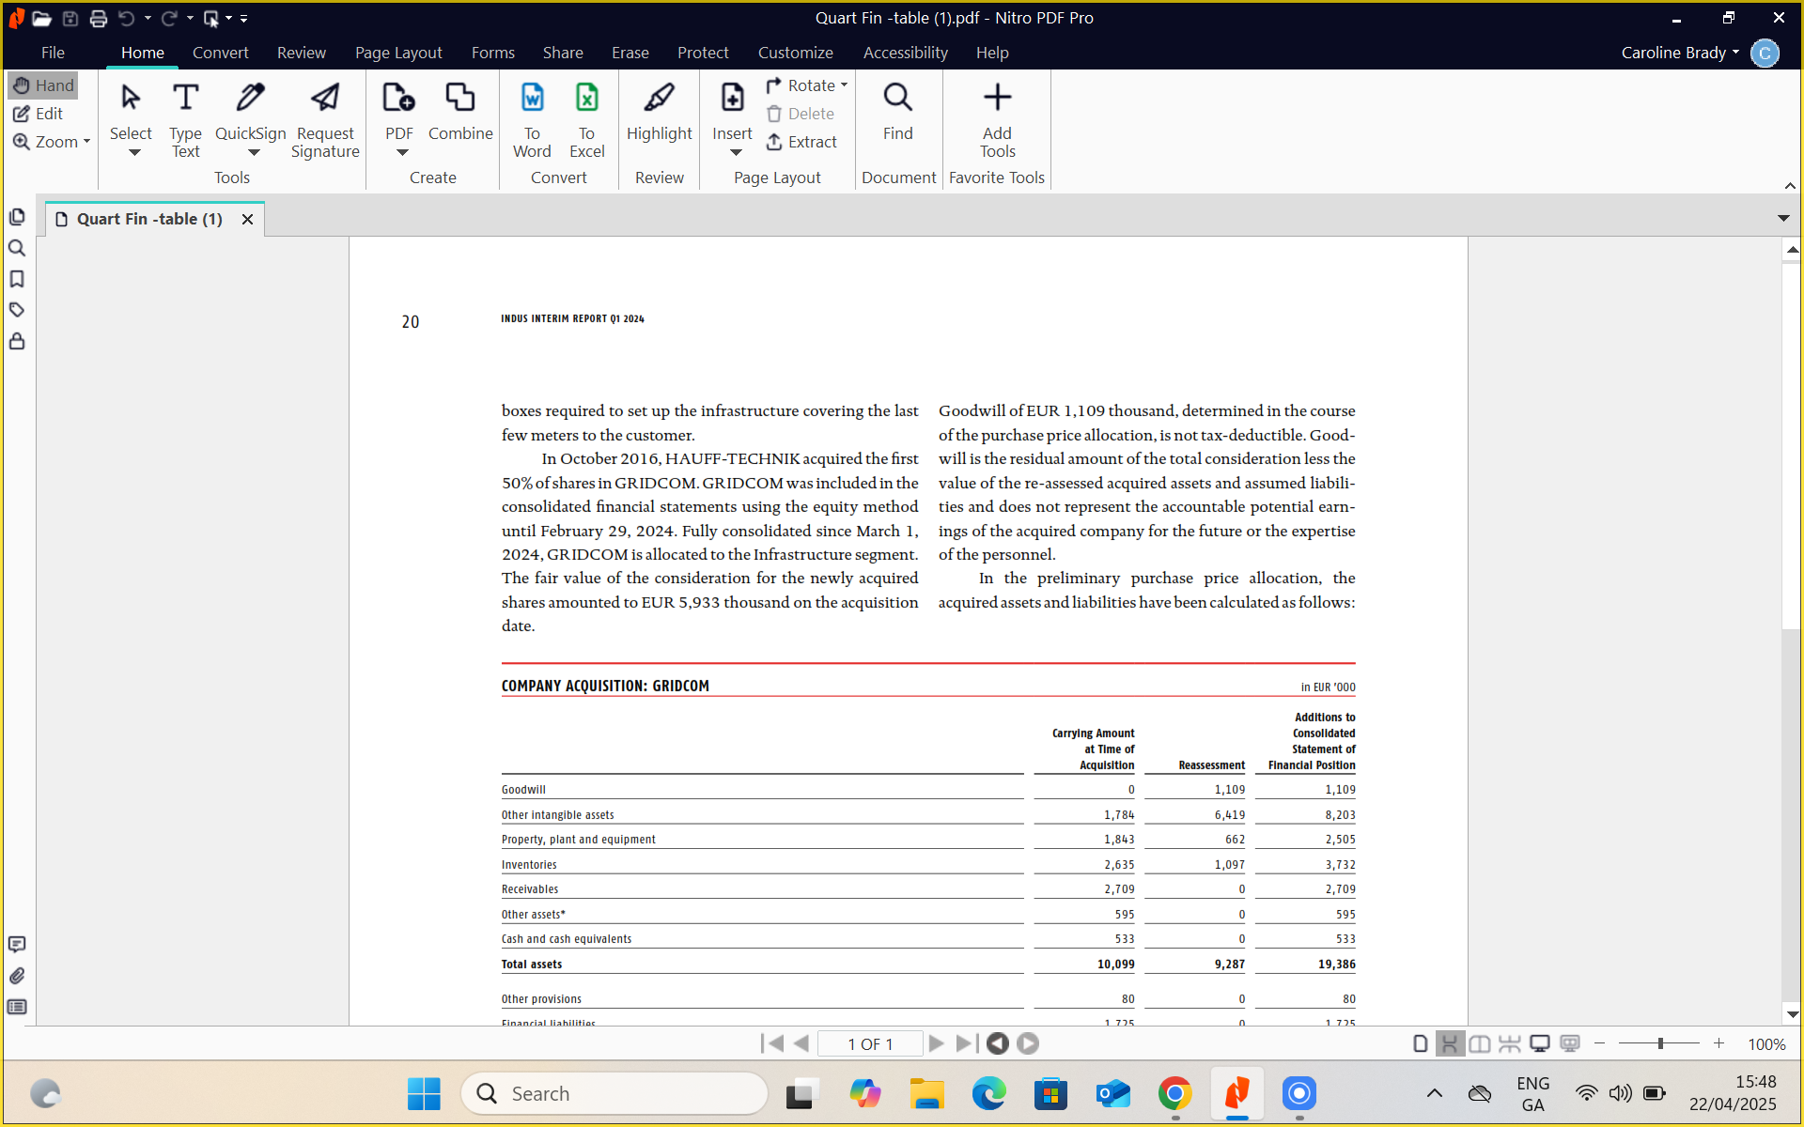Close the Quart Fin -table (1) tab
Screen dimensions: 1804x1127
pos(247,219)
